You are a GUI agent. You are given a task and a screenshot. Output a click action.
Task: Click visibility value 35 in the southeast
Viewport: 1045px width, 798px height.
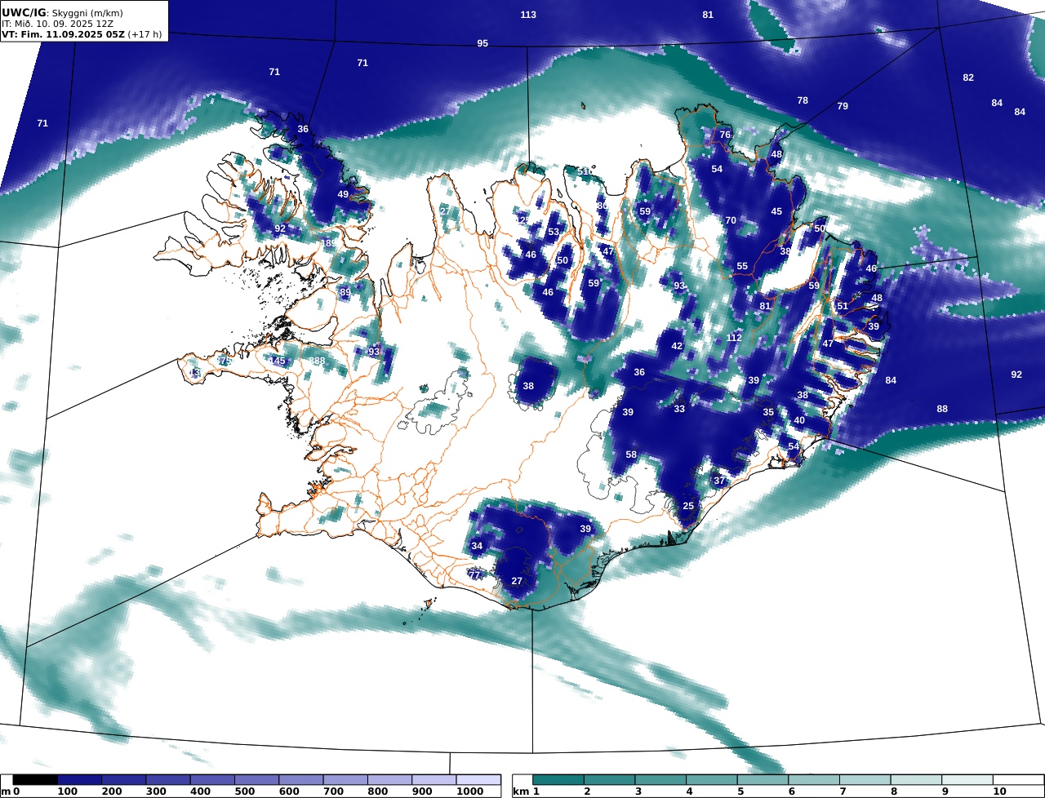pos(768,412)
